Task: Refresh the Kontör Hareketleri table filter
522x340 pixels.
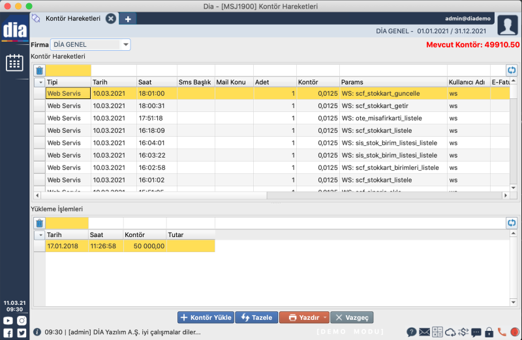Action: click(512, 70)
